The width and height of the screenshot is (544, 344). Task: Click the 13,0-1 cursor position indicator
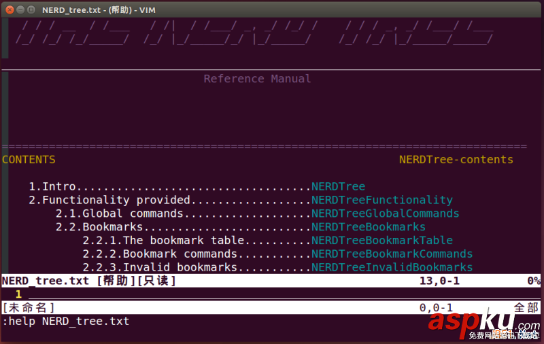coord(439,281)
